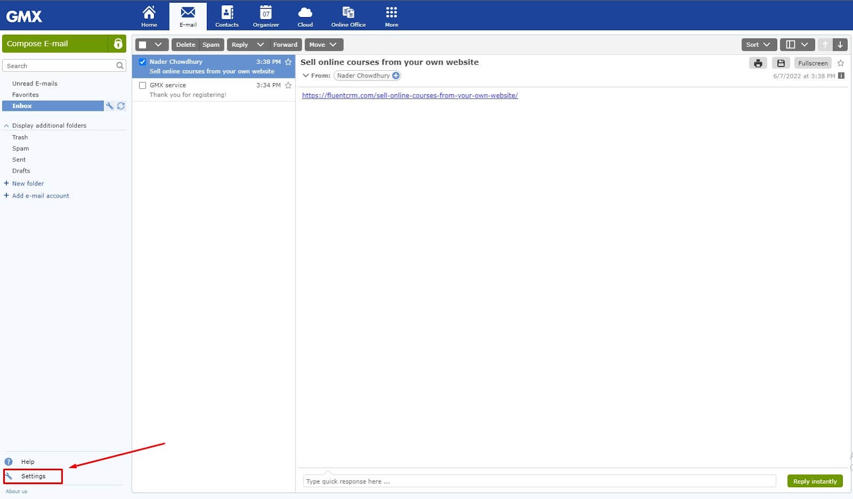This screenshot has width=853, height=499.
Task: Click the Reply button
Action: 240,45
